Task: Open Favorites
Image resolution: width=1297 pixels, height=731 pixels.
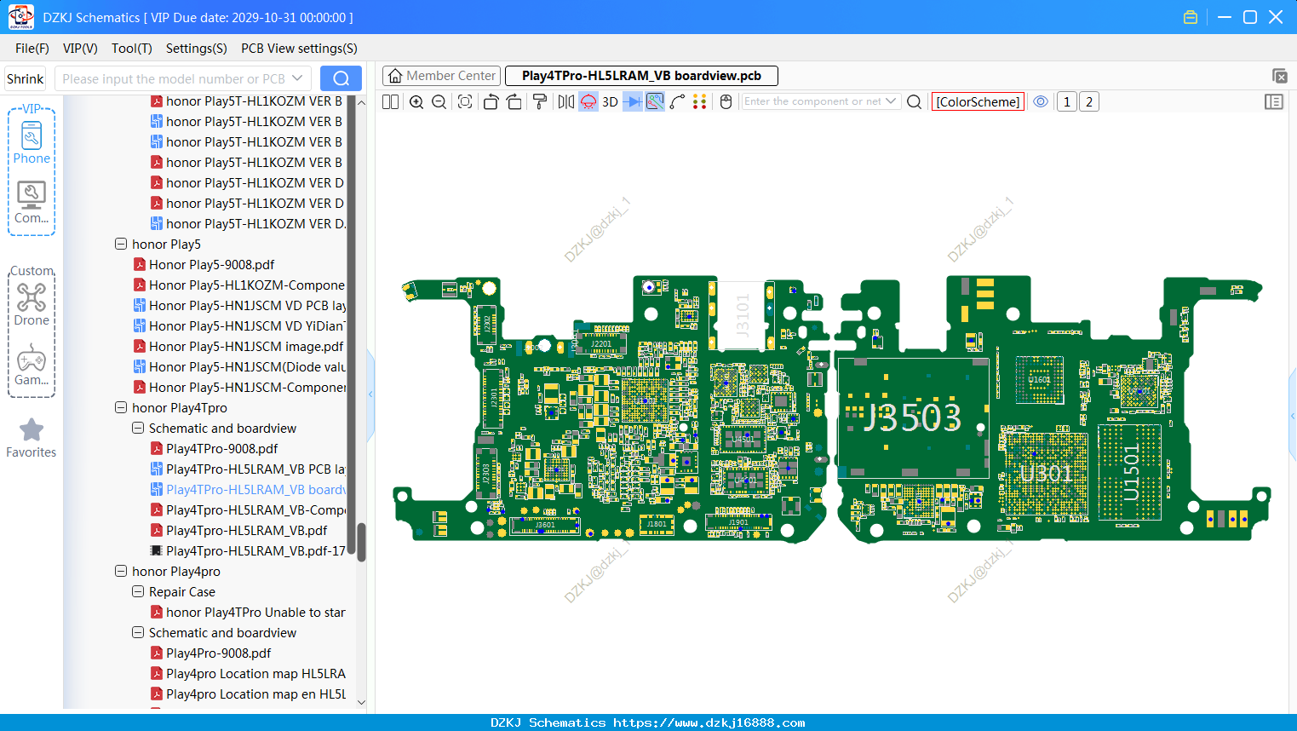Action: [x=32, y=438]
